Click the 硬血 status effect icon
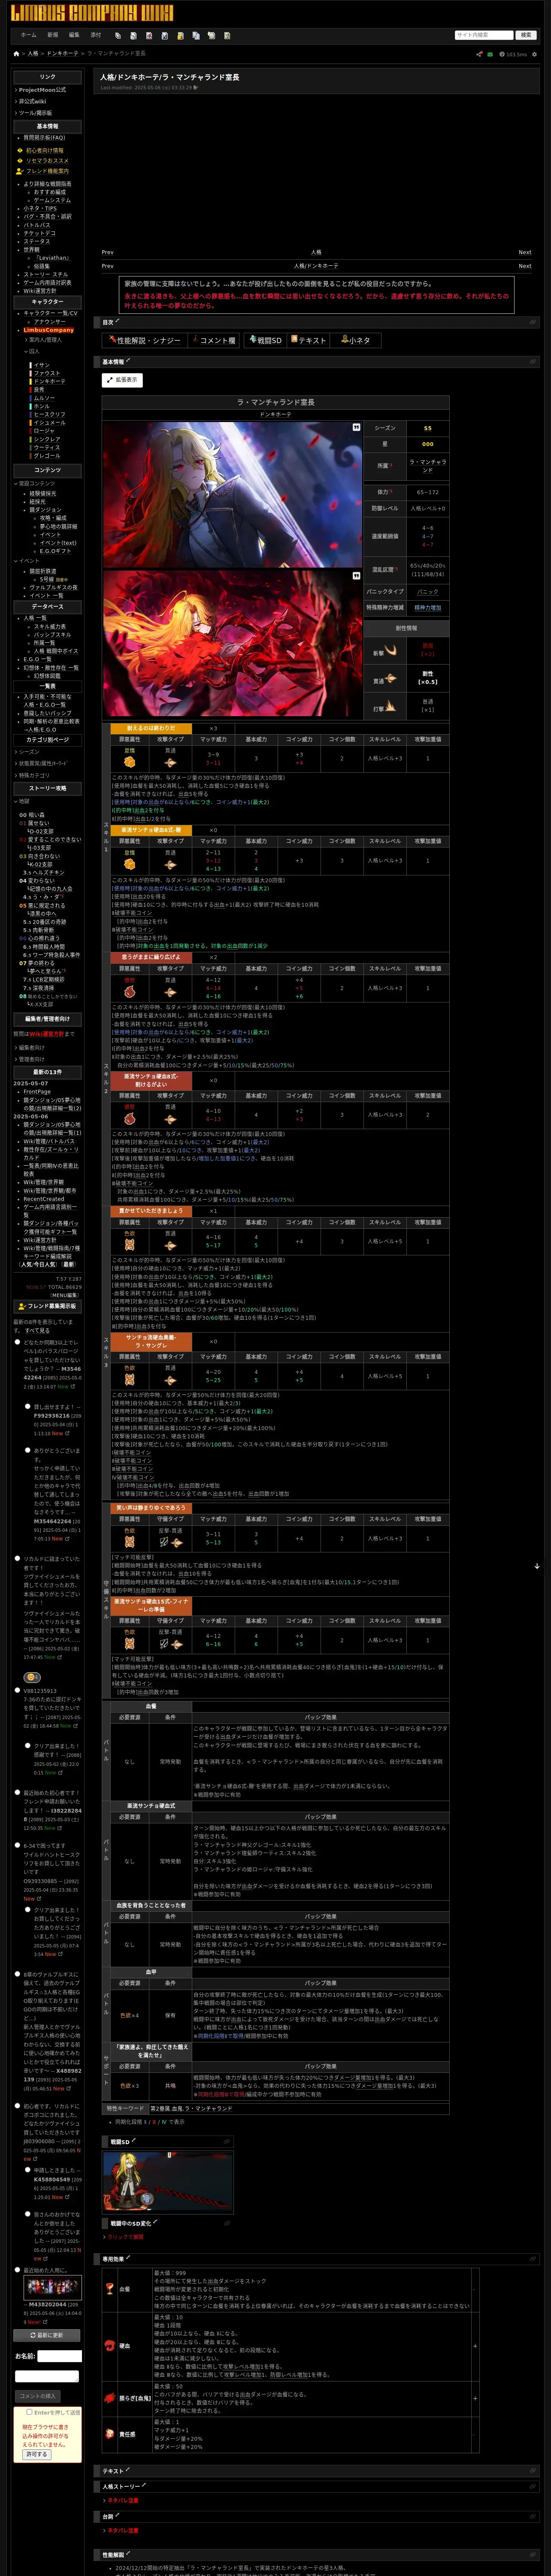Image resolution: width=551 pixels, height=2576 pixels. point(110,2345)
